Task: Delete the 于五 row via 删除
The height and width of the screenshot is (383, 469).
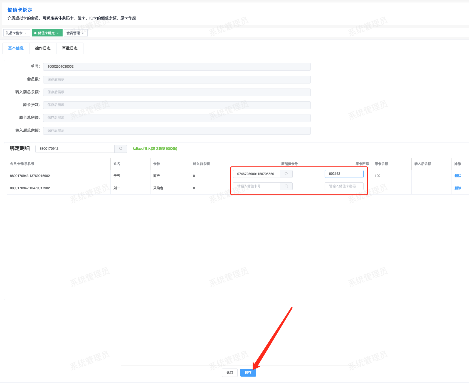Action: pos(458,176)
